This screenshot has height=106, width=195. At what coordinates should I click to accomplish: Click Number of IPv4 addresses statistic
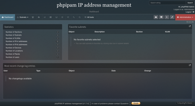[x=17, y=41]
